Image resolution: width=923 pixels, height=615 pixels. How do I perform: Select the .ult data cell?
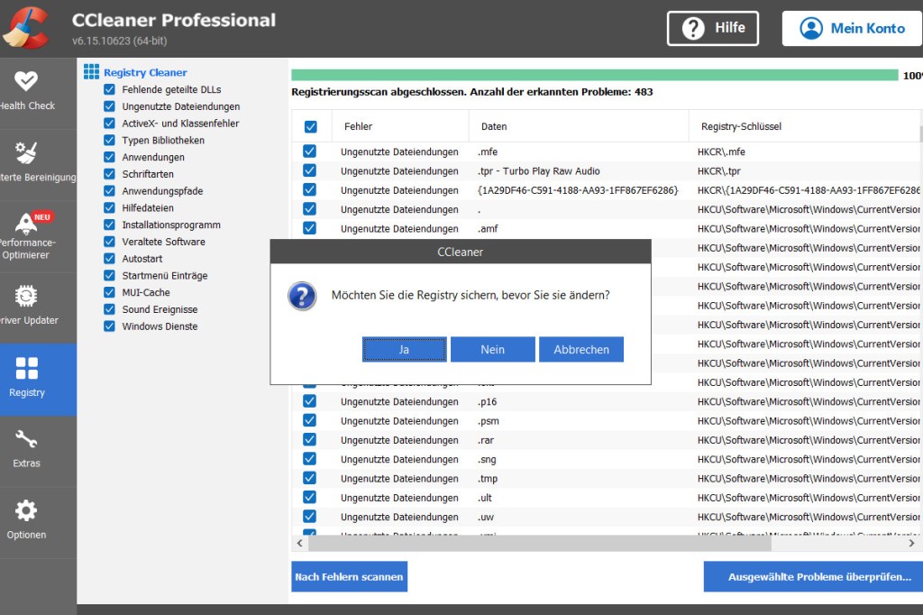pos(485,498)
